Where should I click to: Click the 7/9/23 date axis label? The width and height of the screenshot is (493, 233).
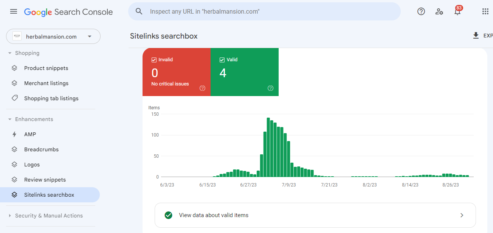click(288, 185)
